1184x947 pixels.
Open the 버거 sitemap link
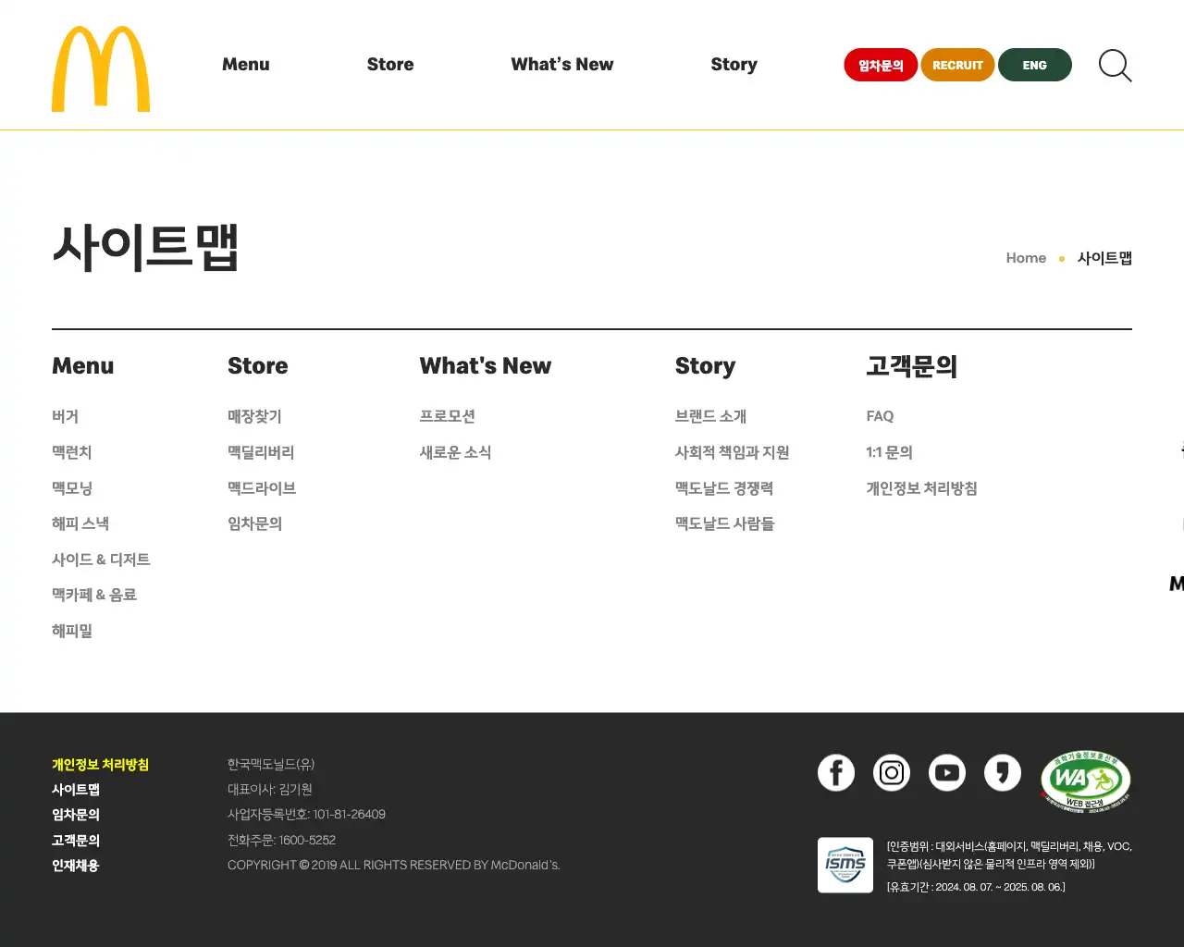click(x=66, y=416)
